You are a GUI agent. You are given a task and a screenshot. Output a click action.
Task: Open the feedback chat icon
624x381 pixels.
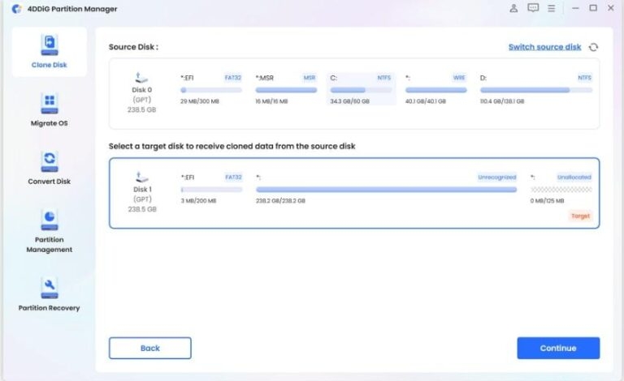pyautogui.click(x=533, y=9)
